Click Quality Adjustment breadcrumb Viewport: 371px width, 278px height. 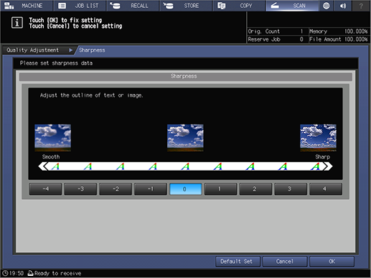point(32,50)
